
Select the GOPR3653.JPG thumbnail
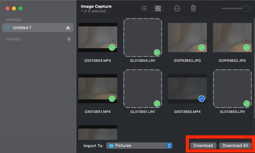[187, 37]
